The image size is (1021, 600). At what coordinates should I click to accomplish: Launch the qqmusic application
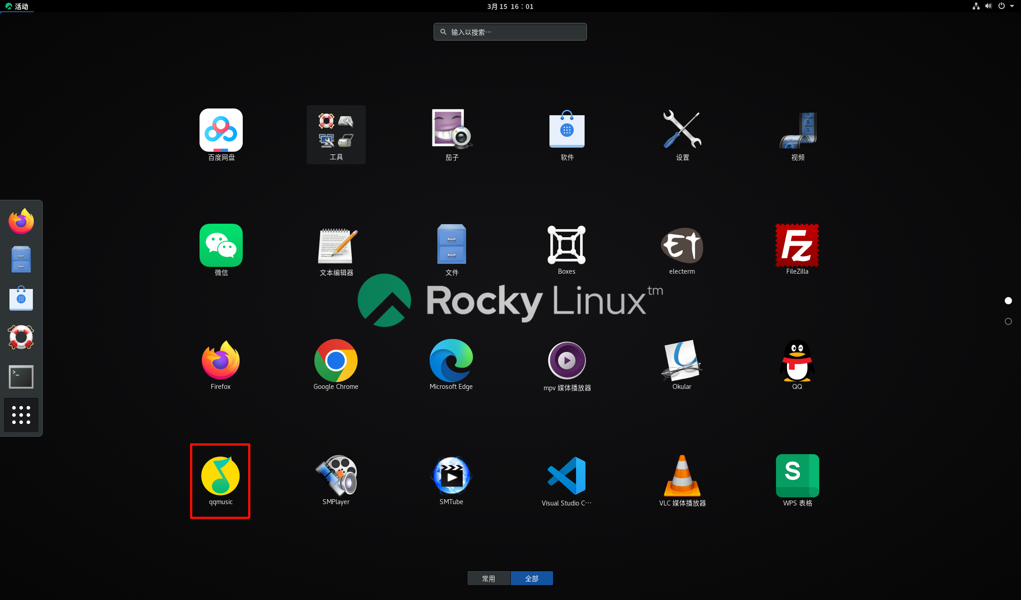(x=220, y=476)
